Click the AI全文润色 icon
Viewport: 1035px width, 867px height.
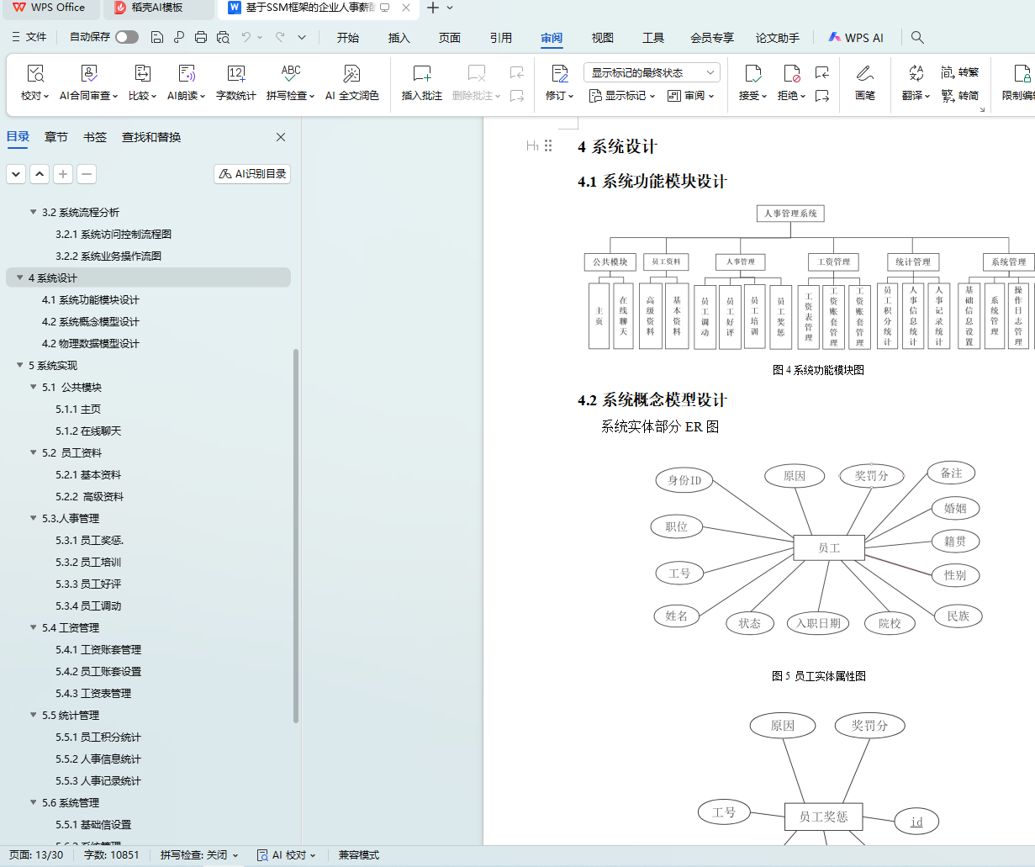click(x=352, y=74)
